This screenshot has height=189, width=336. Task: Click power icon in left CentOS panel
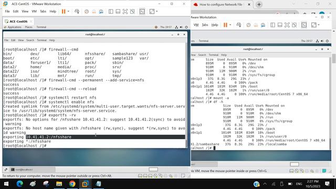pos(186,27)
